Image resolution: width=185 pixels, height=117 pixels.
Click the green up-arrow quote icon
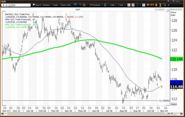3,5
